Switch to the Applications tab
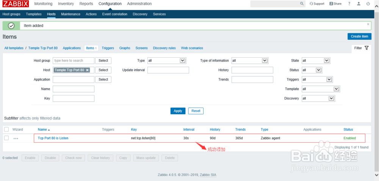Viewport: 379px width, 181px height. click(72, 48)
